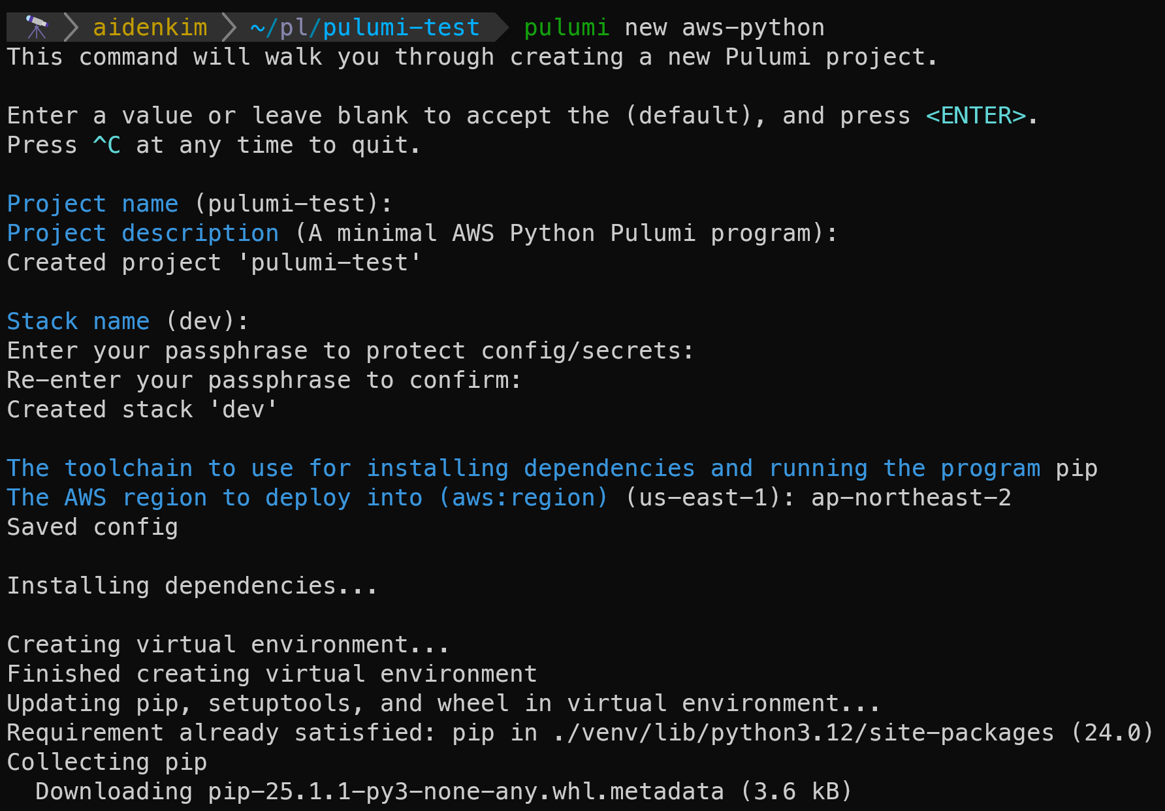The width and height of the screenshot is (1165, 811).
Task: Click the Project description prompt label
Action: click(143, 233)
